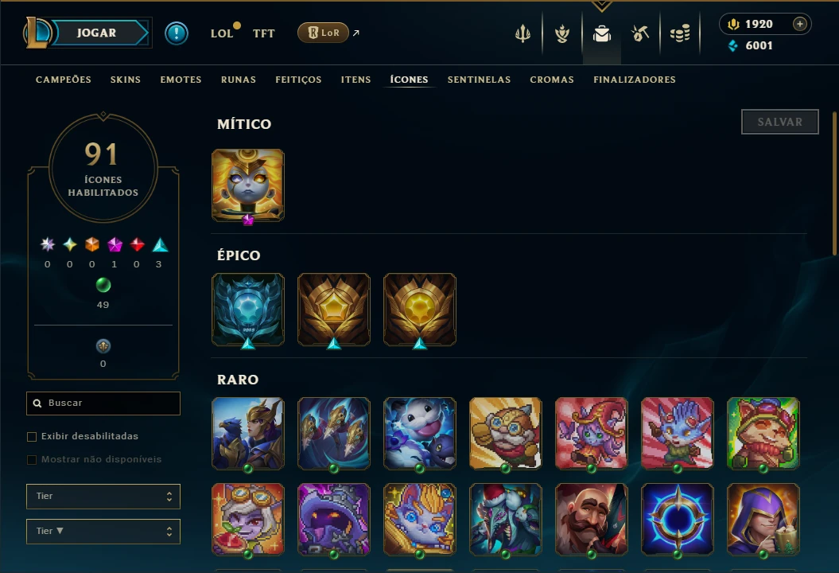Screen dimensions: 839x573
Task: Open the clash trident icon
Action: 522,33
